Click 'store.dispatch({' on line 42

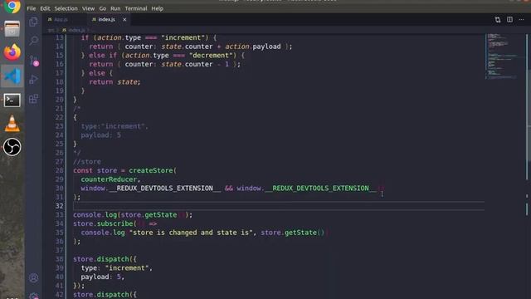(x=105, y=294)
